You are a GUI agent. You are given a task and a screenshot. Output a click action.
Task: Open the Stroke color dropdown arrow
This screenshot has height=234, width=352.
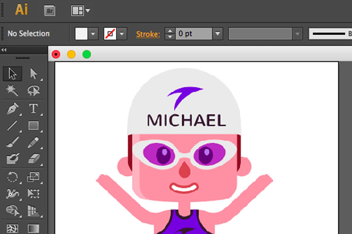pyautogui.click(x=122, y=34)
